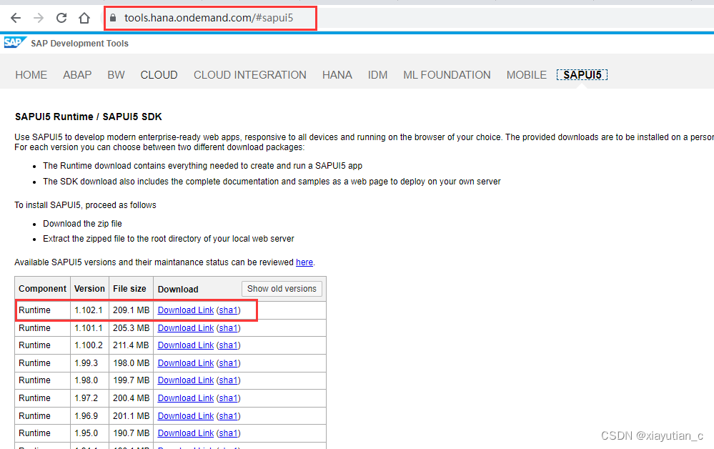Viewport: 714px width, 449px height.
Task: Open the ML FOUNDATION tab
Action: (447, 74)
